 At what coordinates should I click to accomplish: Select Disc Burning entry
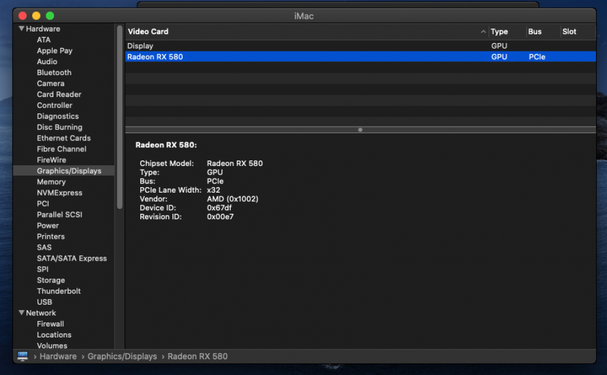59,127
